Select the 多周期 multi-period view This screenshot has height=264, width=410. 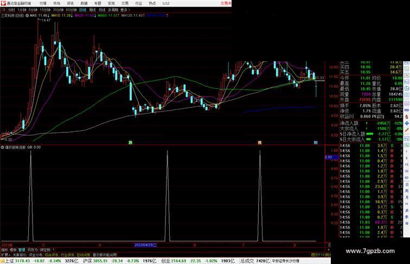click(x=113, y=10)
